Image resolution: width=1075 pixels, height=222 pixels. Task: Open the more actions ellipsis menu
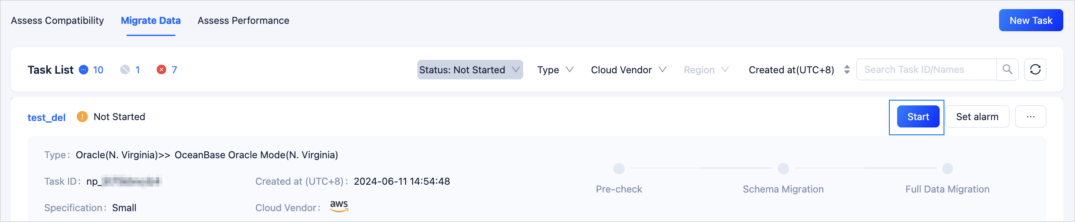(1031, 117)
